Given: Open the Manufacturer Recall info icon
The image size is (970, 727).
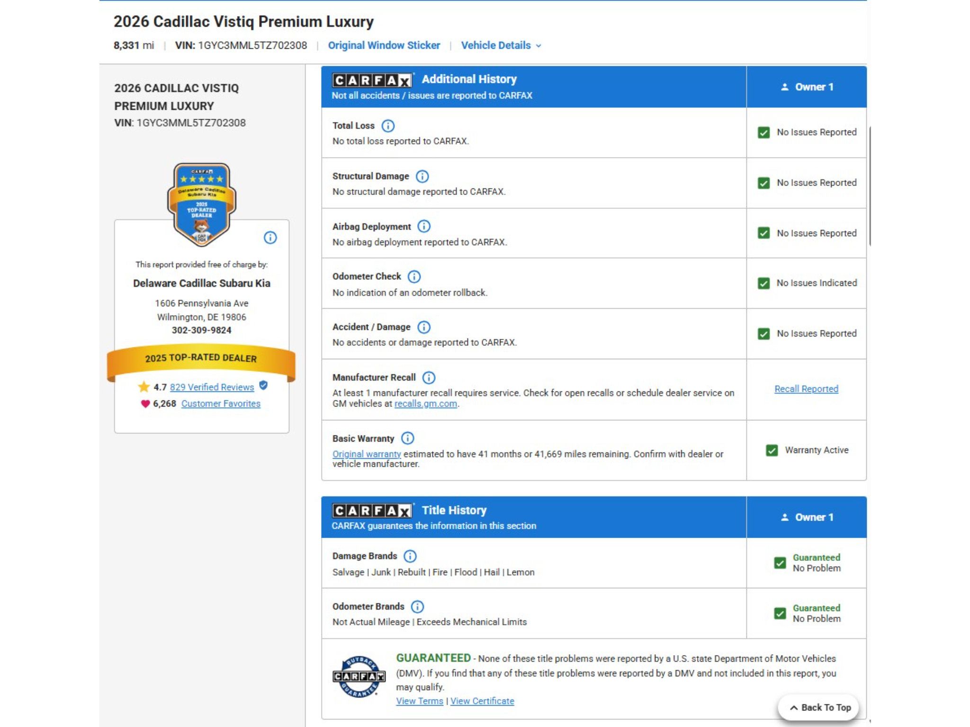Looking at the screenshot, I should [429, 378].
